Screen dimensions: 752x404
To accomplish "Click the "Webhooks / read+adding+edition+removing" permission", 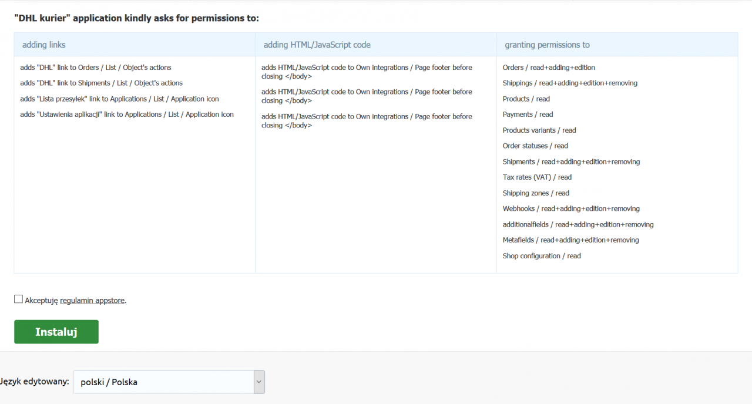I will click(x=571, y=208).
